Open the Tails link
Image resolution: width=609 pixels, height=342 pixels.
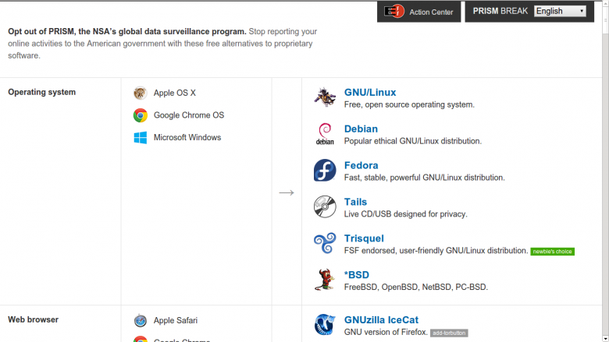[355, 202]
